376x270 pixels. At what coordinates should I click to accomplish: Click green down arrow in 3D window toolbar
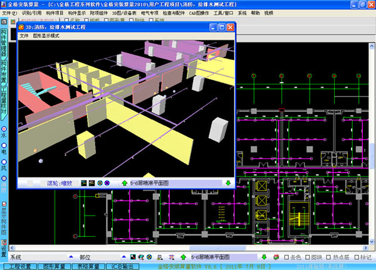tap(227, 183)
